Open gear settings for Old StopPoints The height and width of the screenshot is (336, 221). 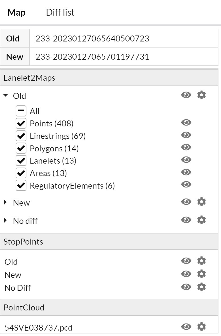[x=201, y=261]
